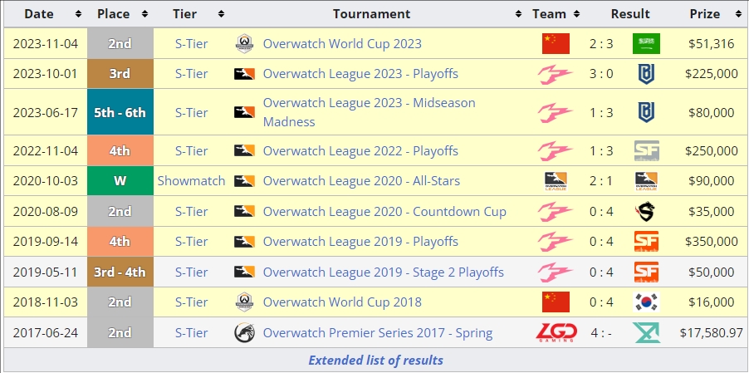Click the Overwatch World Cup 2023 tournament icon
749x373 pixels.
pos(244,44)
